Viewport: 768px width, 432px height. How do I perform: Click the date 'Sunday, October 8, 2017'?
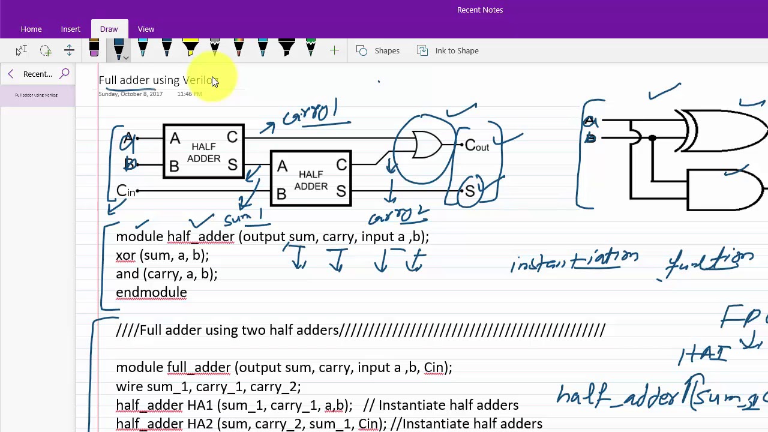tap(130, 94)
